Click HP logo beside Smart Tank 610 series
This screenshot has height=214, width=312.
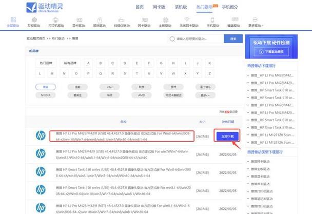41,172
